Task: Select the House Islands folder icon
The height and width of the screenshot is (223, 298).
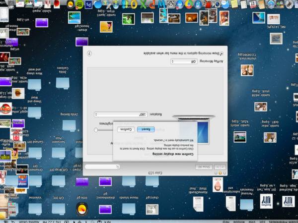Action: click(x=129, y=207)
